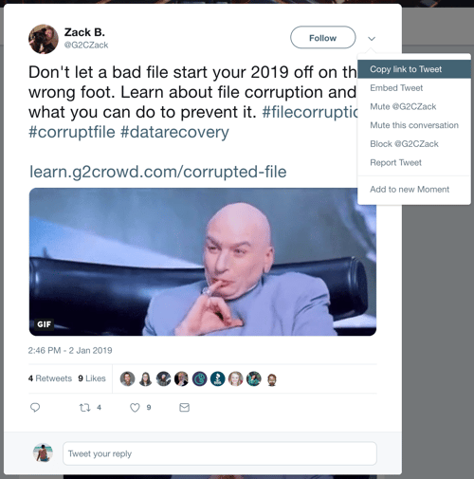The width and height of the screenshot is (474, 479).
Task: Click the last liker avatar in row
Action: (x=272, y=379)
